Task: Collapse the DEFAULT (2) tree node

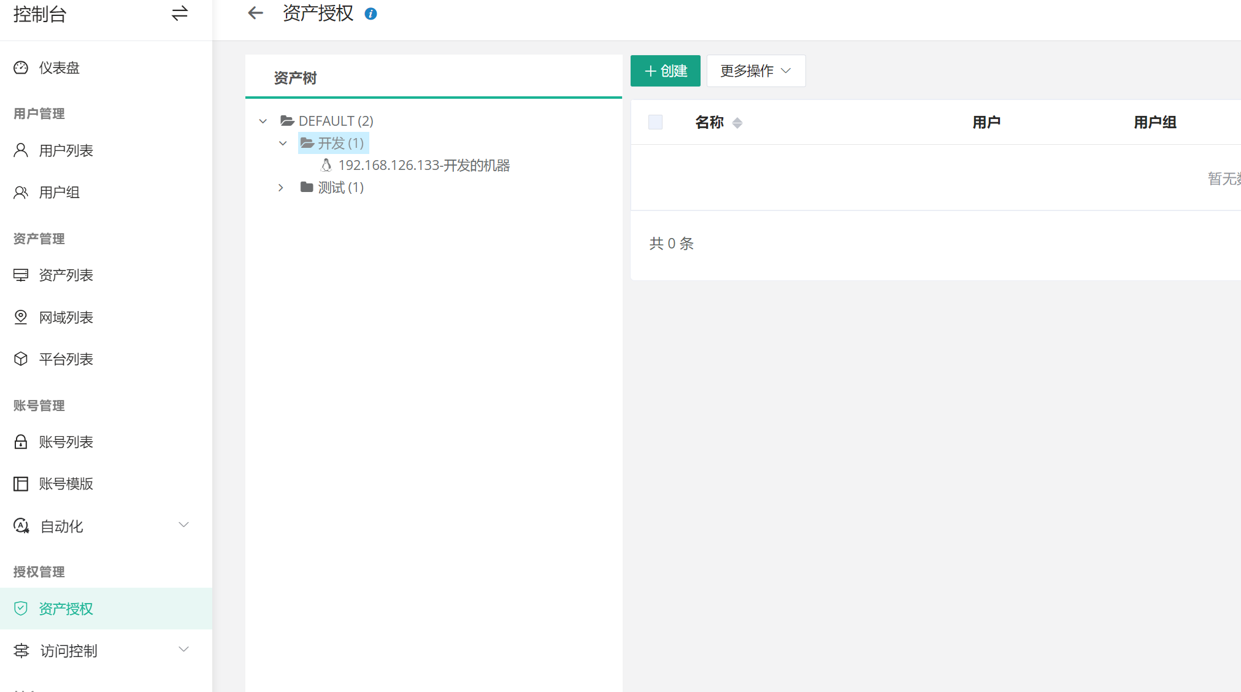Action: coord(263,121)
